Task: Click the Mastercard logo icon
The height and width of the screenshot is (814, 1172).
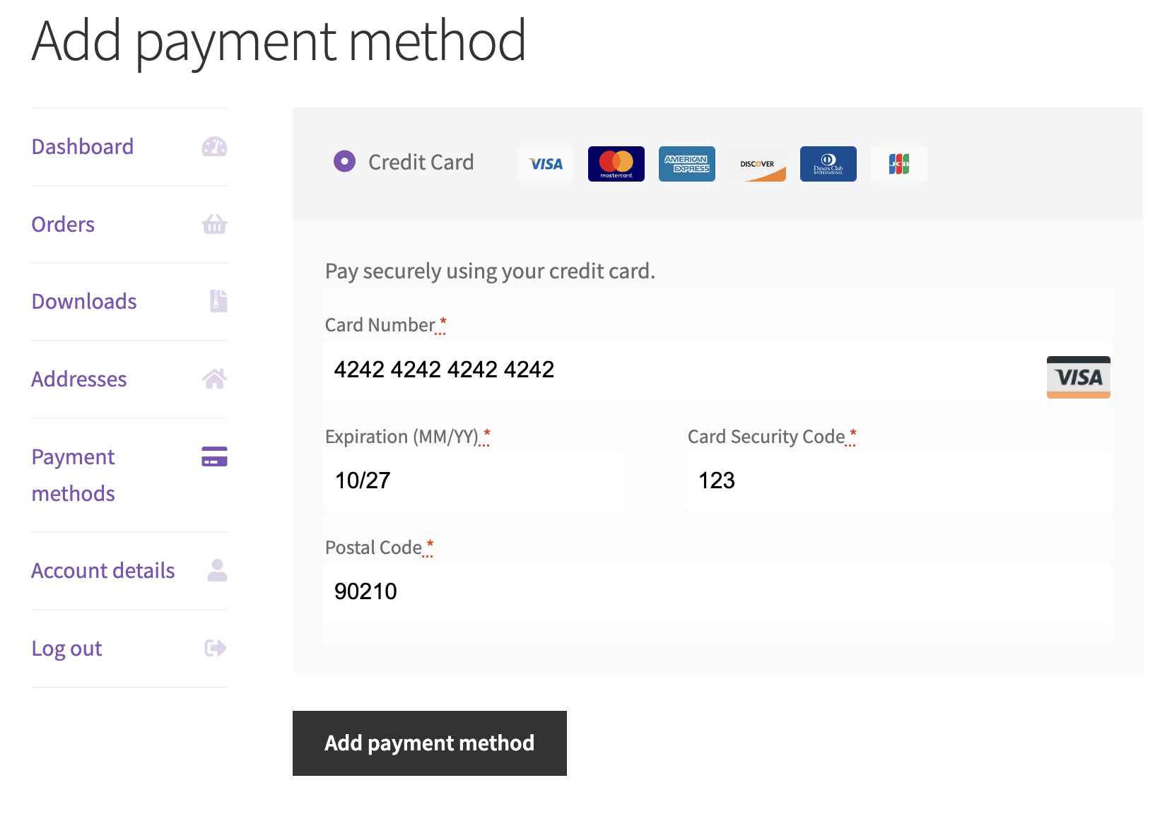Action: coord(616,163)
